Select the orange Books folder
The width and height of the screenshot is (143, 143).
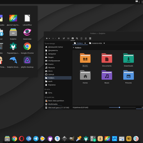85,60
